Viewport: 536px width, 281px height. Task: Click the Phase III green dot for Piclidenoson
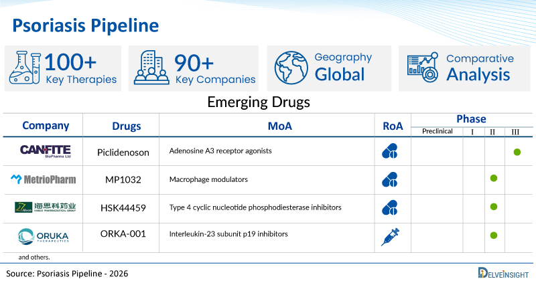point(517,152)
